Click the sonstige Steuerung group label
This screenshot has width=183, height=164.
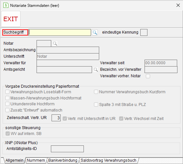tap(23, 128)
